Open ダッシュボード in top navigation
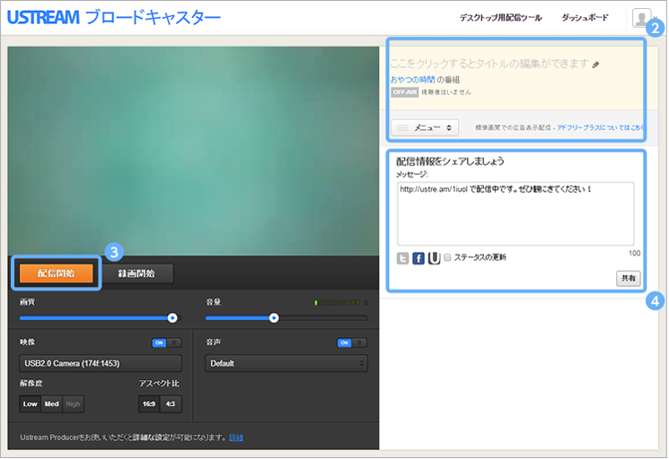 pos(585,18)
